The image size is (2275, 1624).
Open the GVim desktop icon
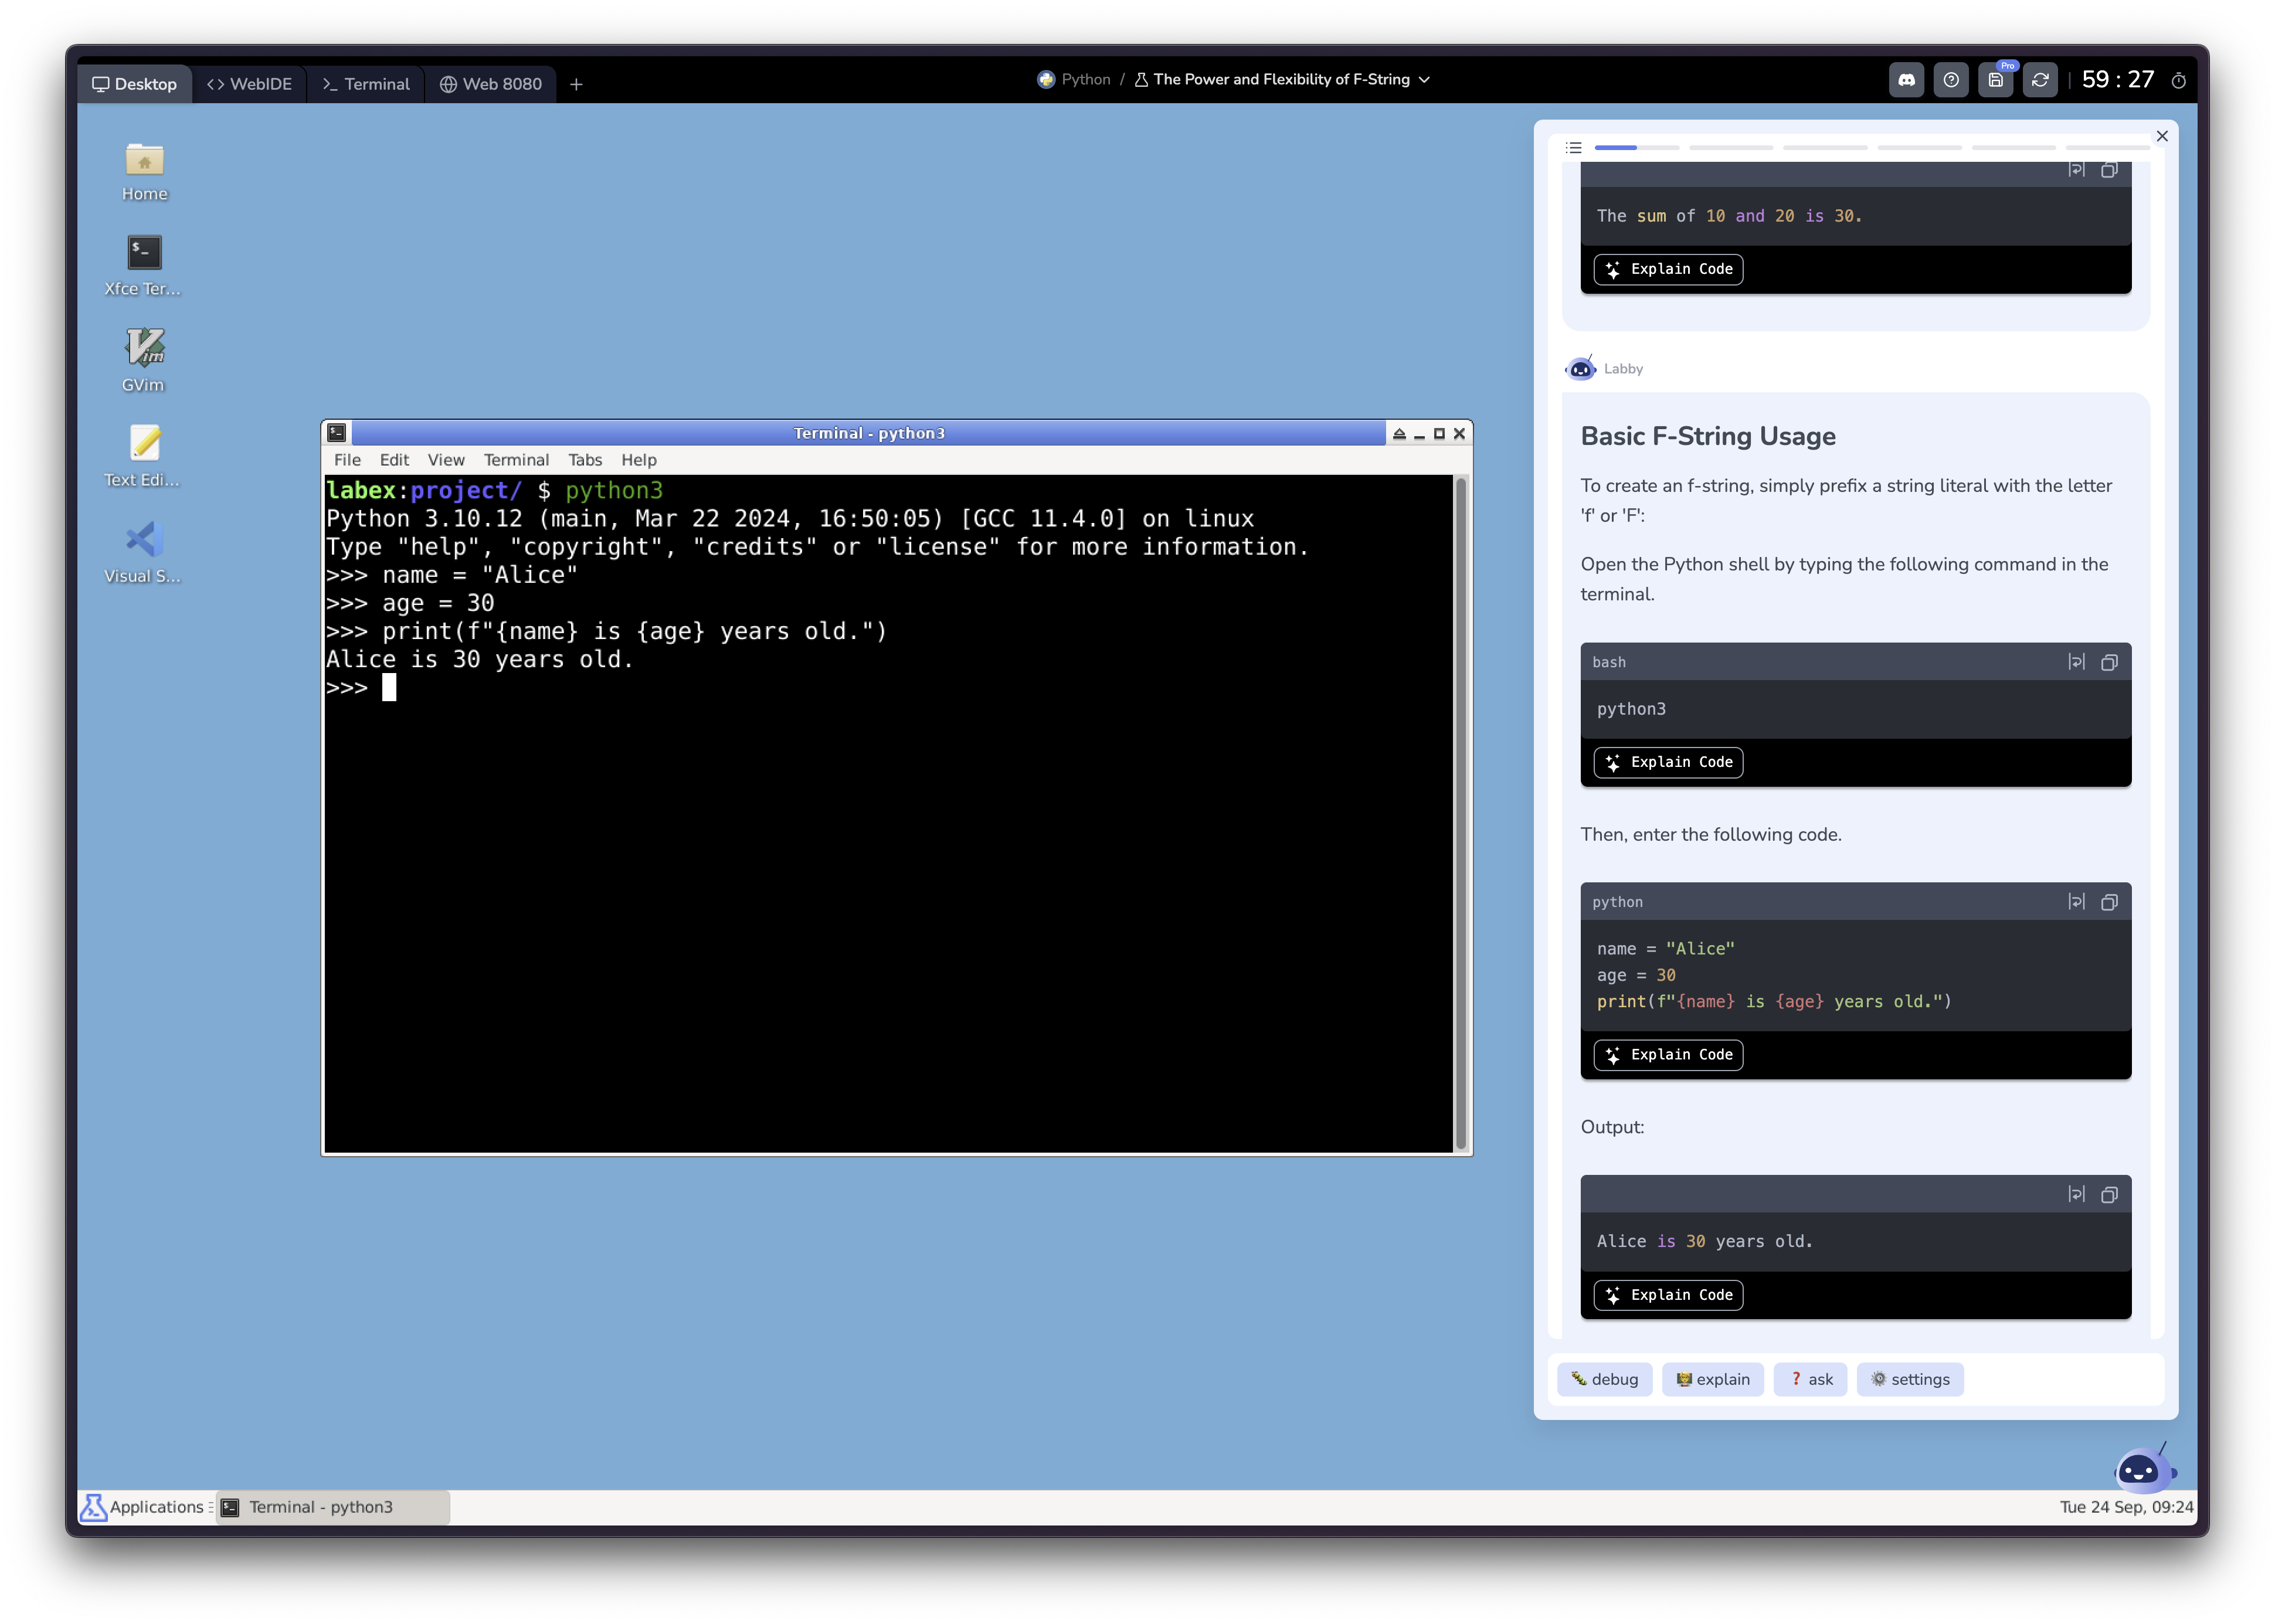(x=144, y=349)
